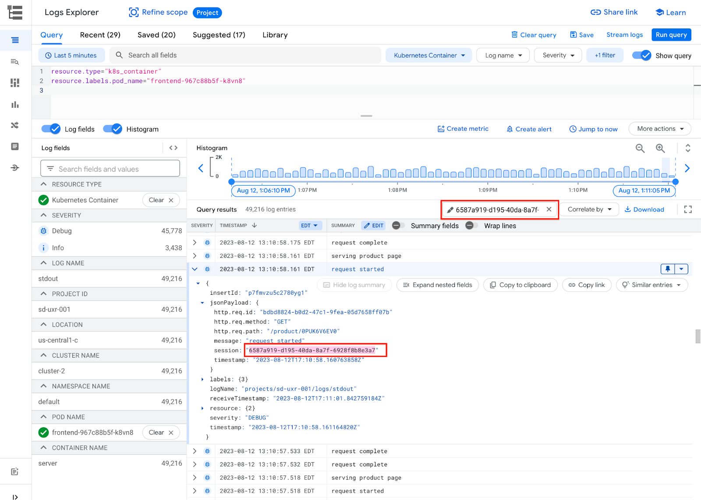Viewport: 701px width, 500px height.
Task: Toggle the Histogram switch
Action: click(113, 129)
